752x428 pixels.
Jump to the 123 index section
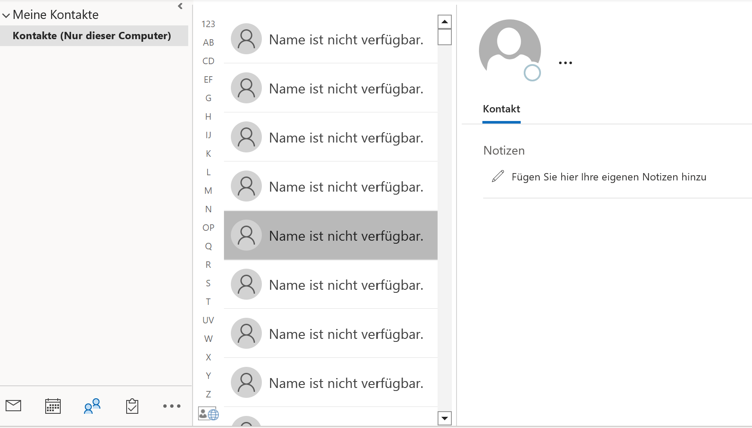pyautogui.click(x=208, y=24)
